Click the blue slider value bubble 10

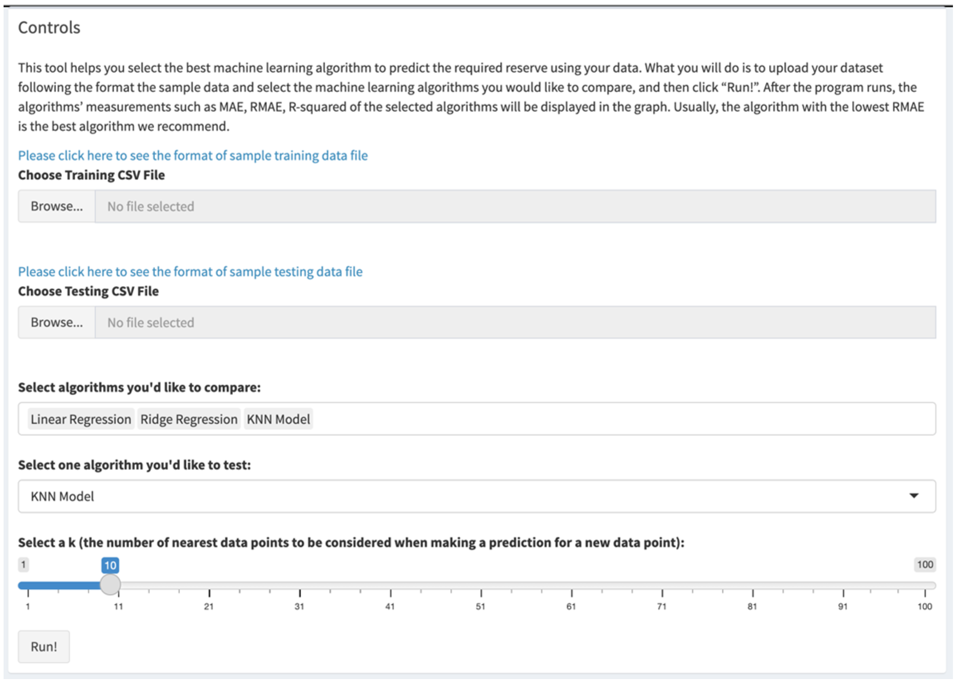(110, 565)
